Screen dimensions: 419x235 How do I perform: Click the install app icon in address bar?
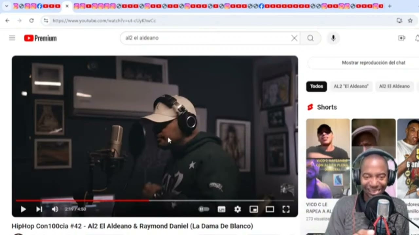[x=399, y=21]
